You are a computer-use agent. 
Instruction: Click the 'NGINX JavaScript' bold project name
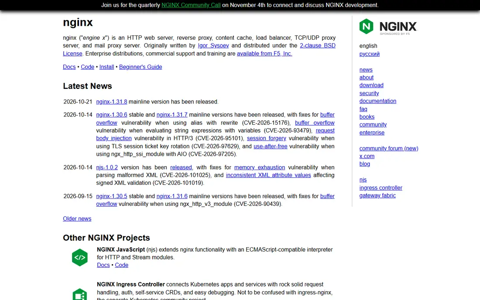point(120,249)
